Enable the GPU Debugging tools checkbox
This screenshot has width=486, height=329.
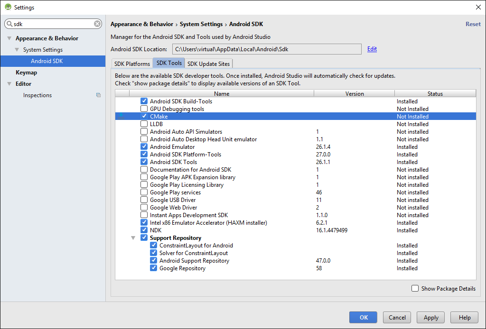click(x=144, y=109)
